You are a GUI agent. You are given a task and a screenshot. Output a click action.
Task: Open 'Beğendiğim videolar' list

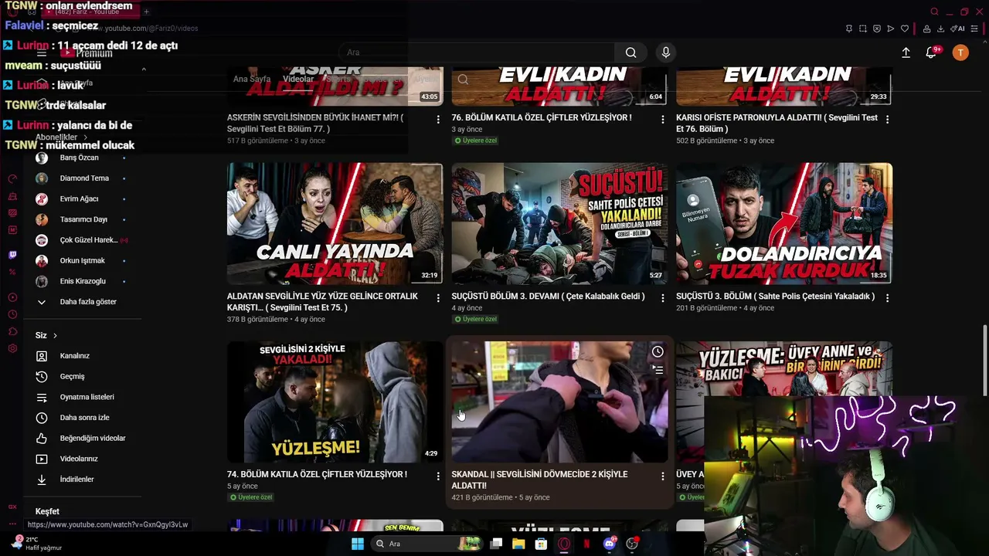[83, 439]
